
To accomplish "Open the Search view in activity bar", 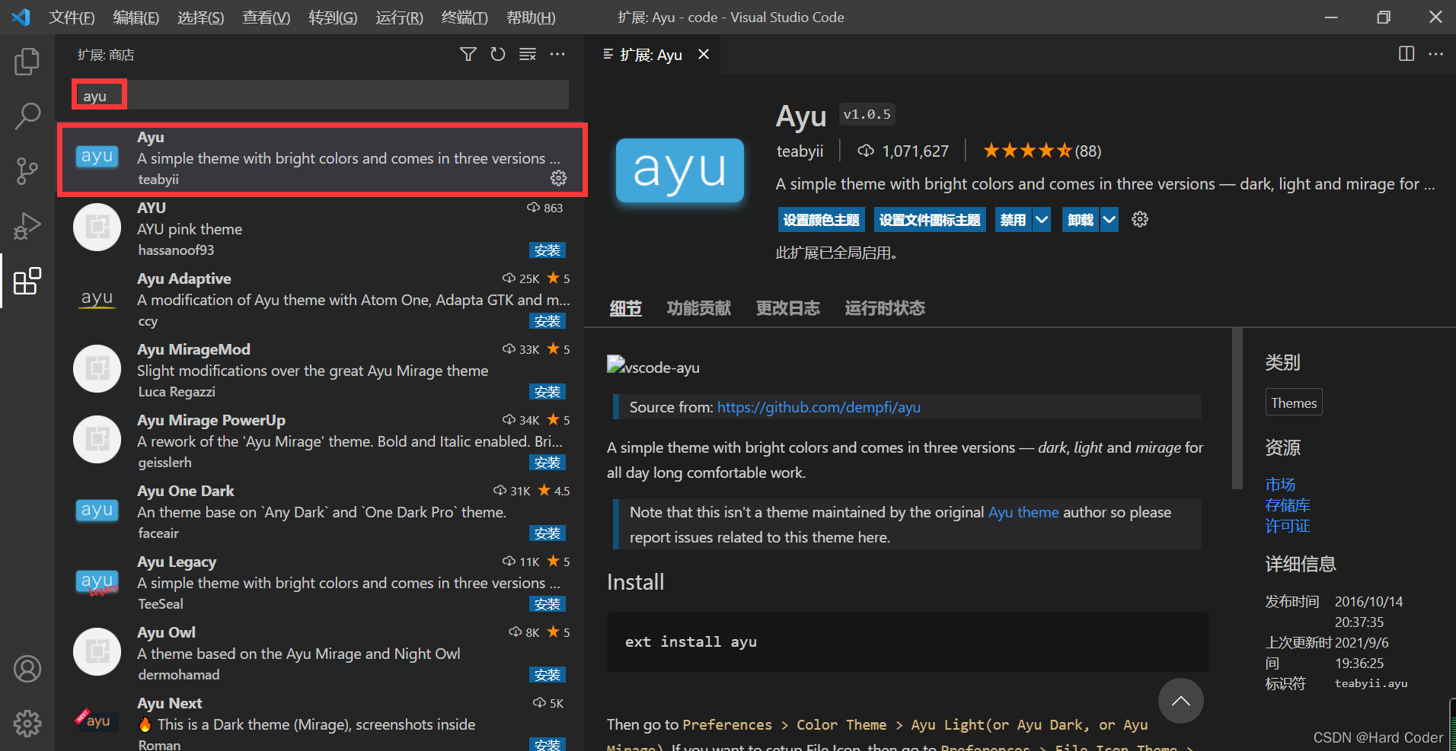I will (27, 116).
